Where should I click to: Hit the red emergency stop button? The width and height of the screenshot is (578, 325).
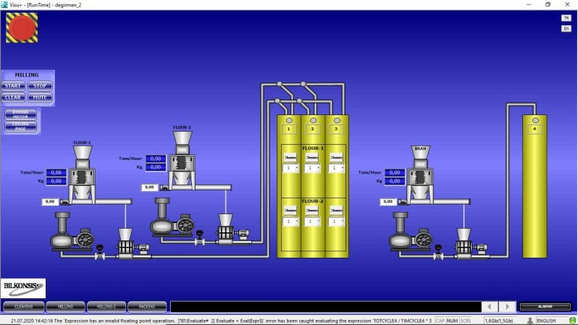pyautogui.click(x=22, y=28)
